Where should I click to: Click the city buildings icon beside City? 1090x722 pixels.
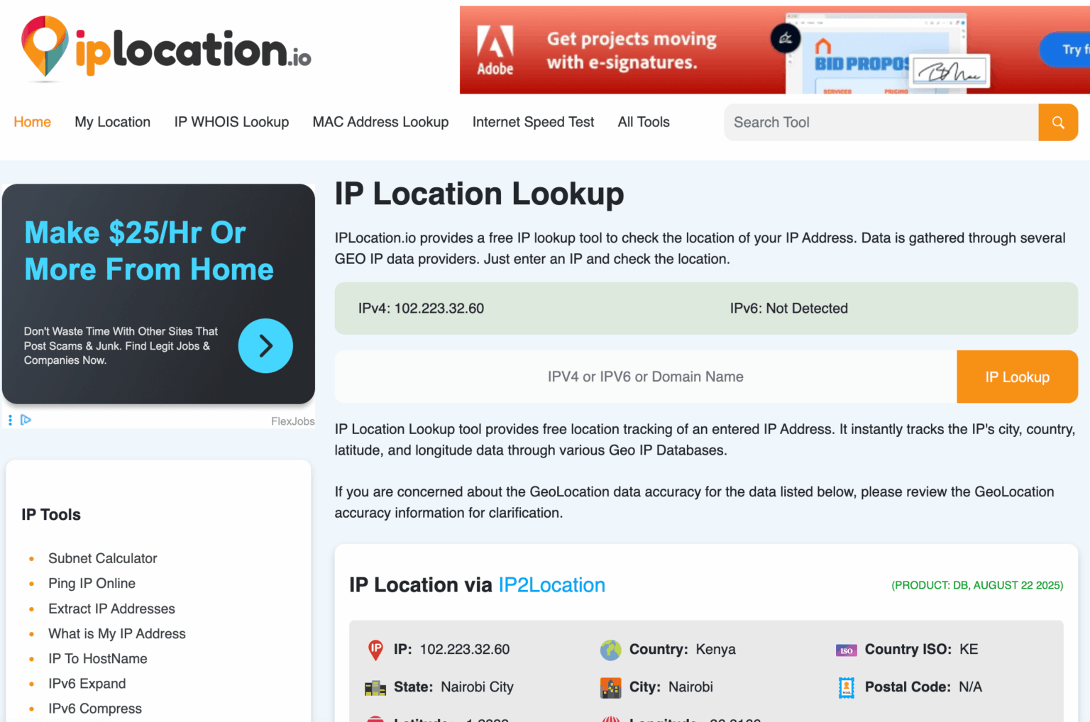610,687
